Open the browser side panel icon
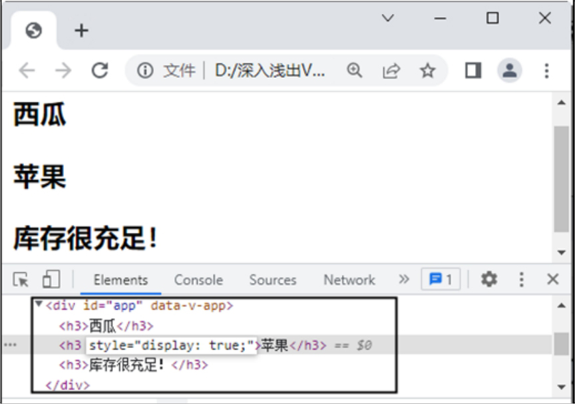Viewport: 575px width, 404px height. [x=473, y=70]
